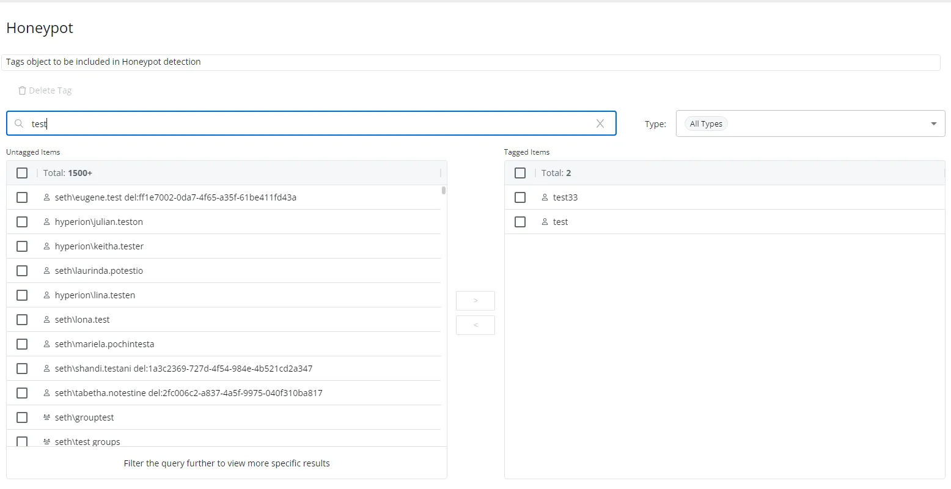Click into the search input with 'test'
This screenshot has width=951, height=489.
[x=312, y=123]
